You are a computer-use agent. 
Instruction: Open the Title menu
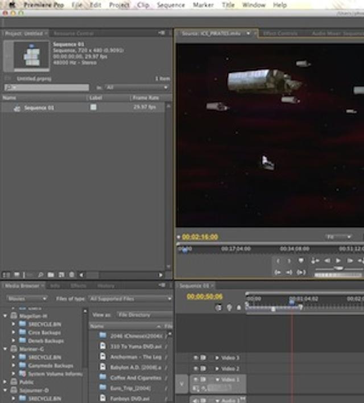[228, 5]
